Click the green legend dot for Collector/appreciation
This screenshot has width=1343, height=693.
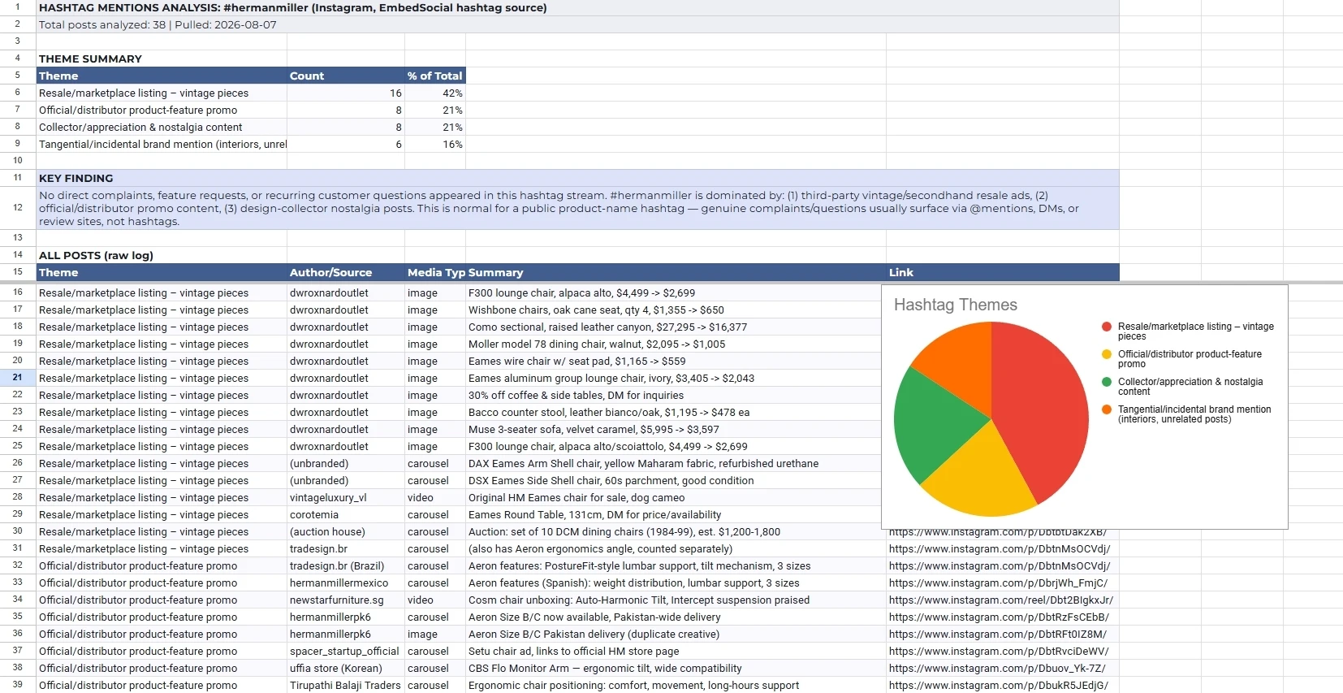tap(1107, 382)
